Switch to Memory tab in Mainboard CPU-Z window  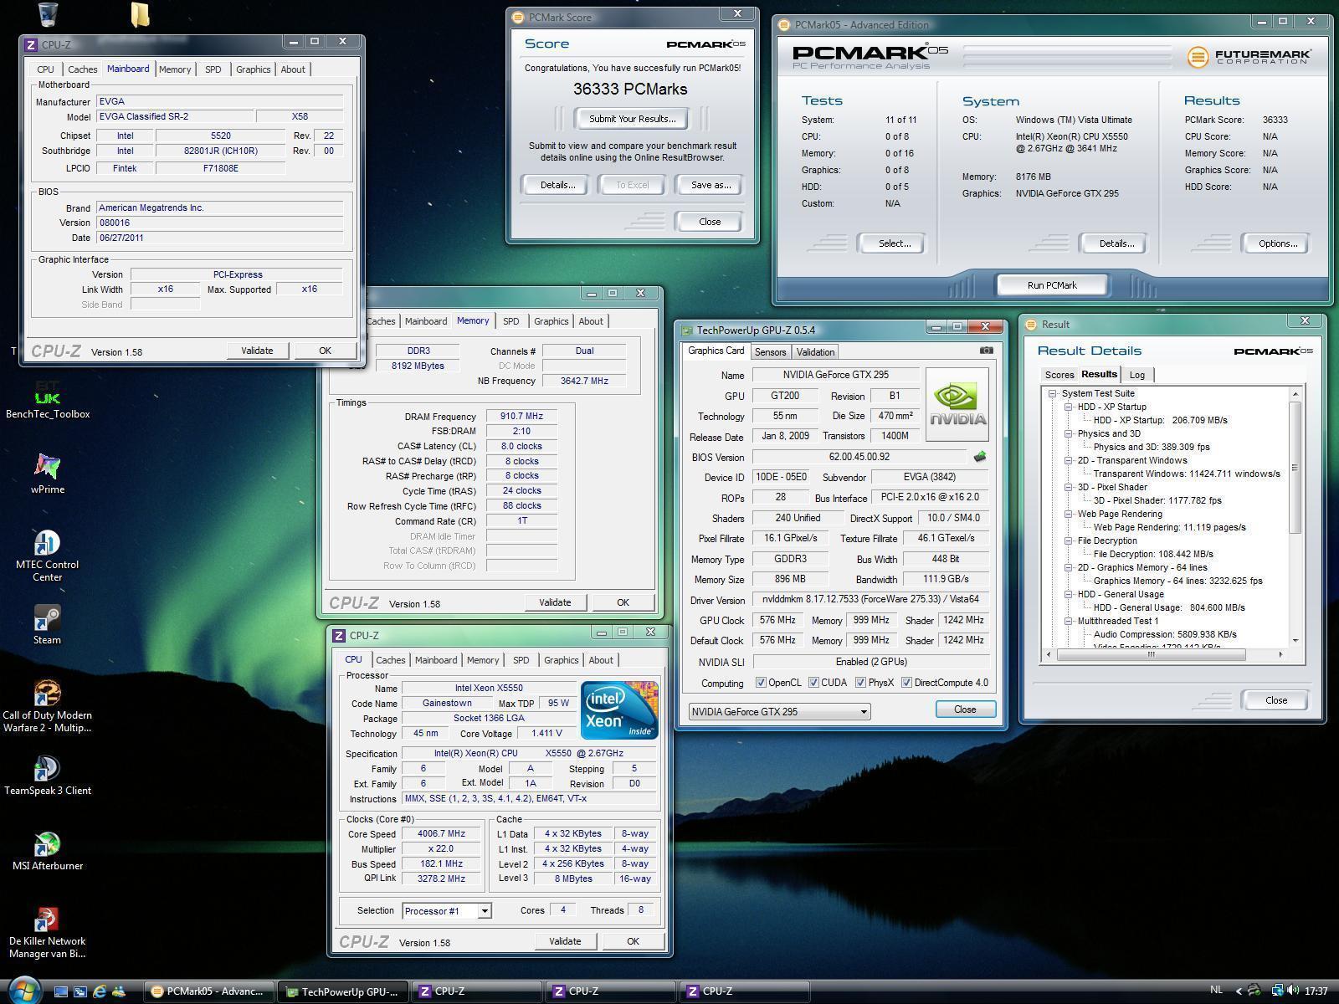tap(175, 69)
